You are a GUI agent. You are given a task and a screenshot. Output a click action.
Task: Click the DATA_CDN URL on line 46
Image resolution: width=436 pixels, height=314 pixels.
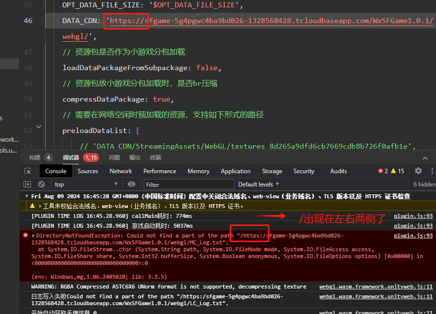click(x=271, y=21)
